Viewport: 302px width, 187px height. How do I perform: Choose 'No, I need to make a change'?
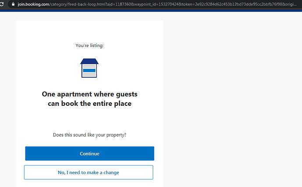pyautogui.click(x=88, y=173)
